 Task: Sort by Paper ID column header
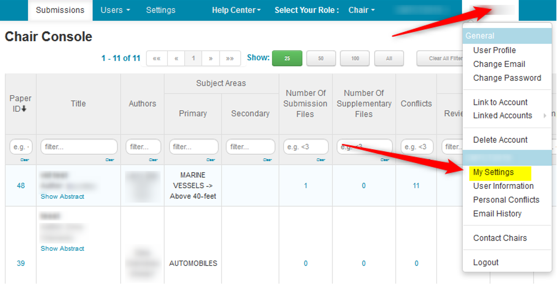click(x=21, y=104)
